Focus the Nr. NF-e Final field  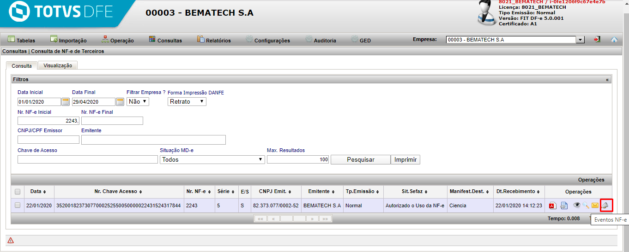(112, 121)
